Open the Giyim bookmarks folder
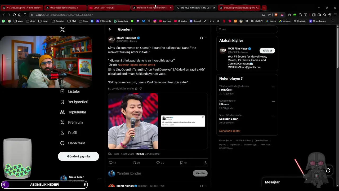Screen dimensions: 339x191 pos(43,21)
